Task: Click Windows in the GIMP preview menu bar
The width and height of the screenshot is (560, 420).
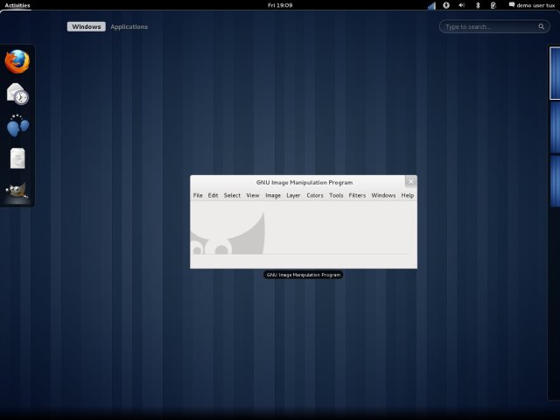Action: click(x=383, y=195)
